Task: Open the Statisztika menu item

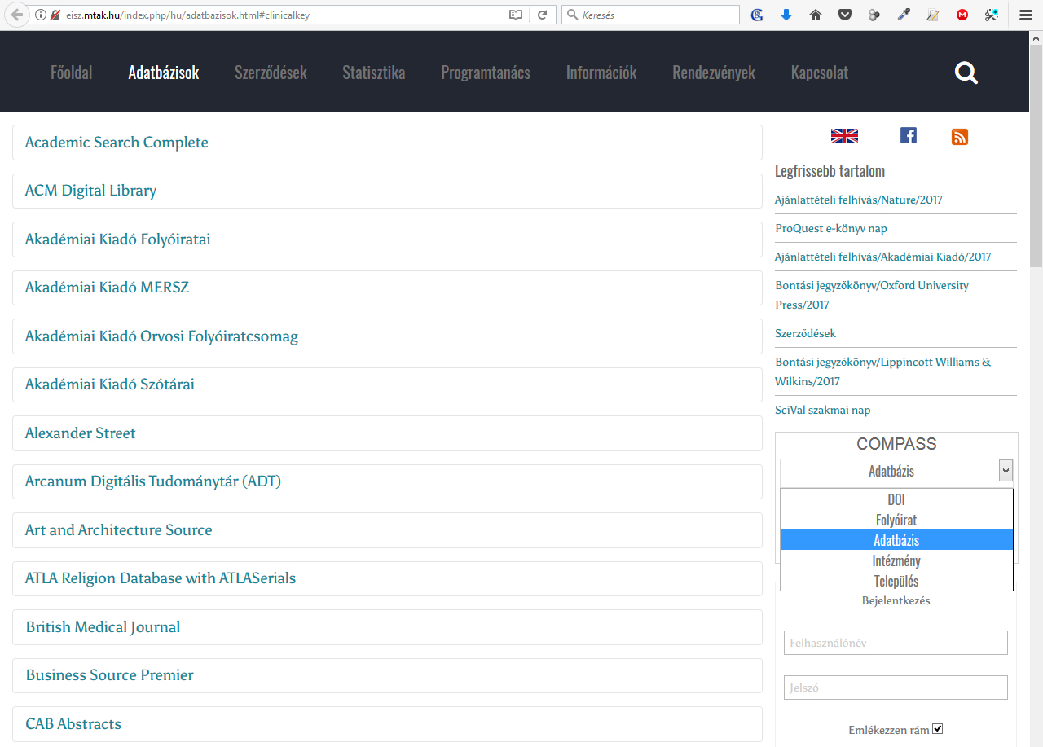Action: click(x=374, y=73)
